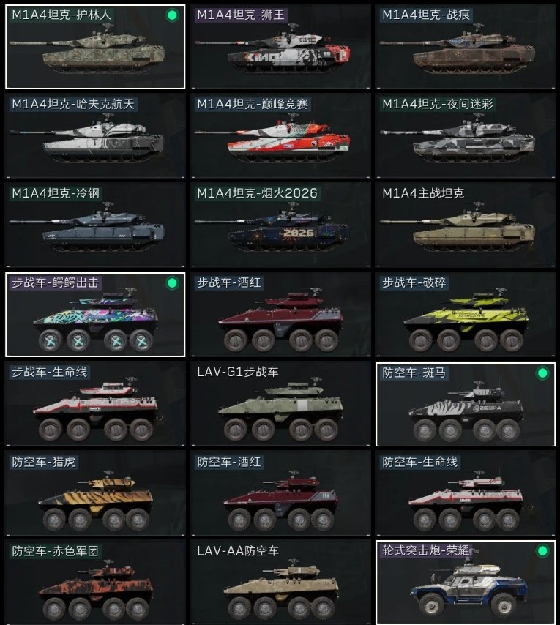Select the 防空车-生命线 skin
This screenshot has height=625, width=560.
pyautogui.click(x=466, y=493)
